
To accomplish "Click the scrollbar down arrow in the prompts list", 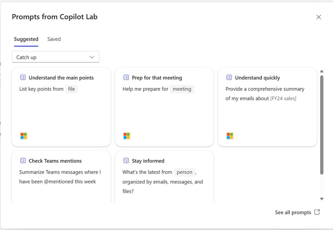I will [x=322, y=199].
